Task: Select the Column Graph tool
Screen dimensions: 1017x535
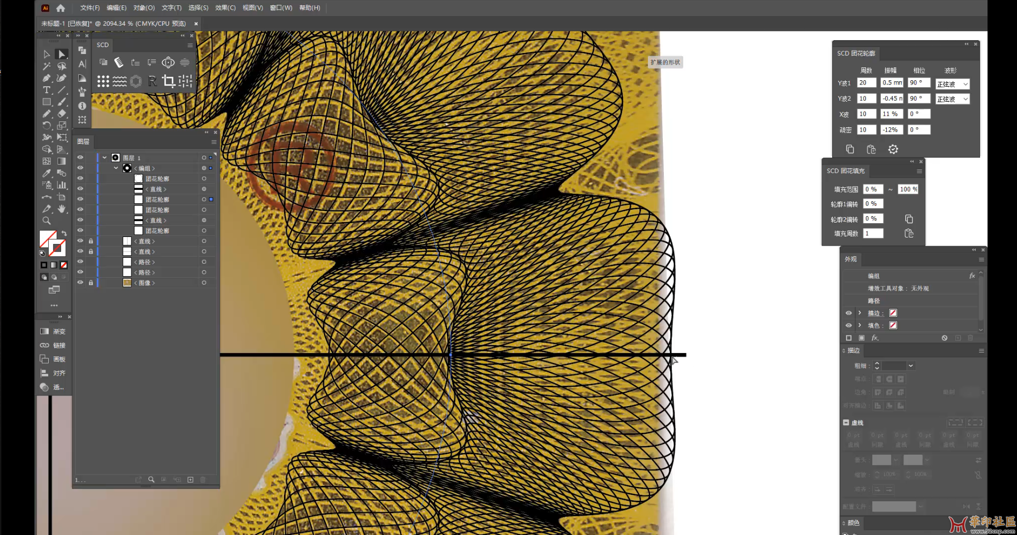Action: (x=62, y=185)
